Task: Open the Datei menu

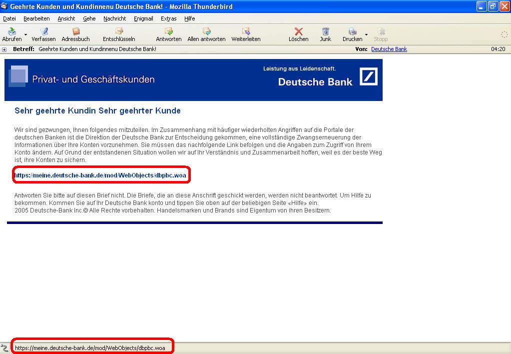Action: coord(9,18)
